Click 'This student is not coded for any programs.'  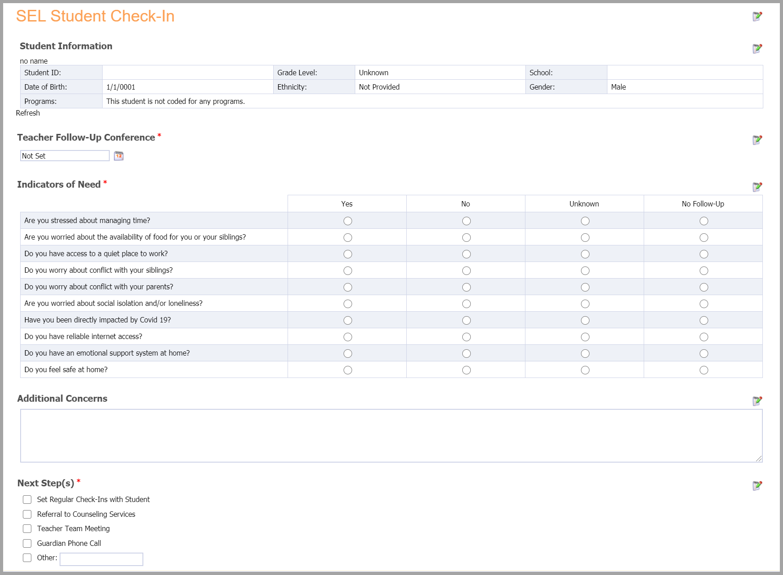[176, 101]
